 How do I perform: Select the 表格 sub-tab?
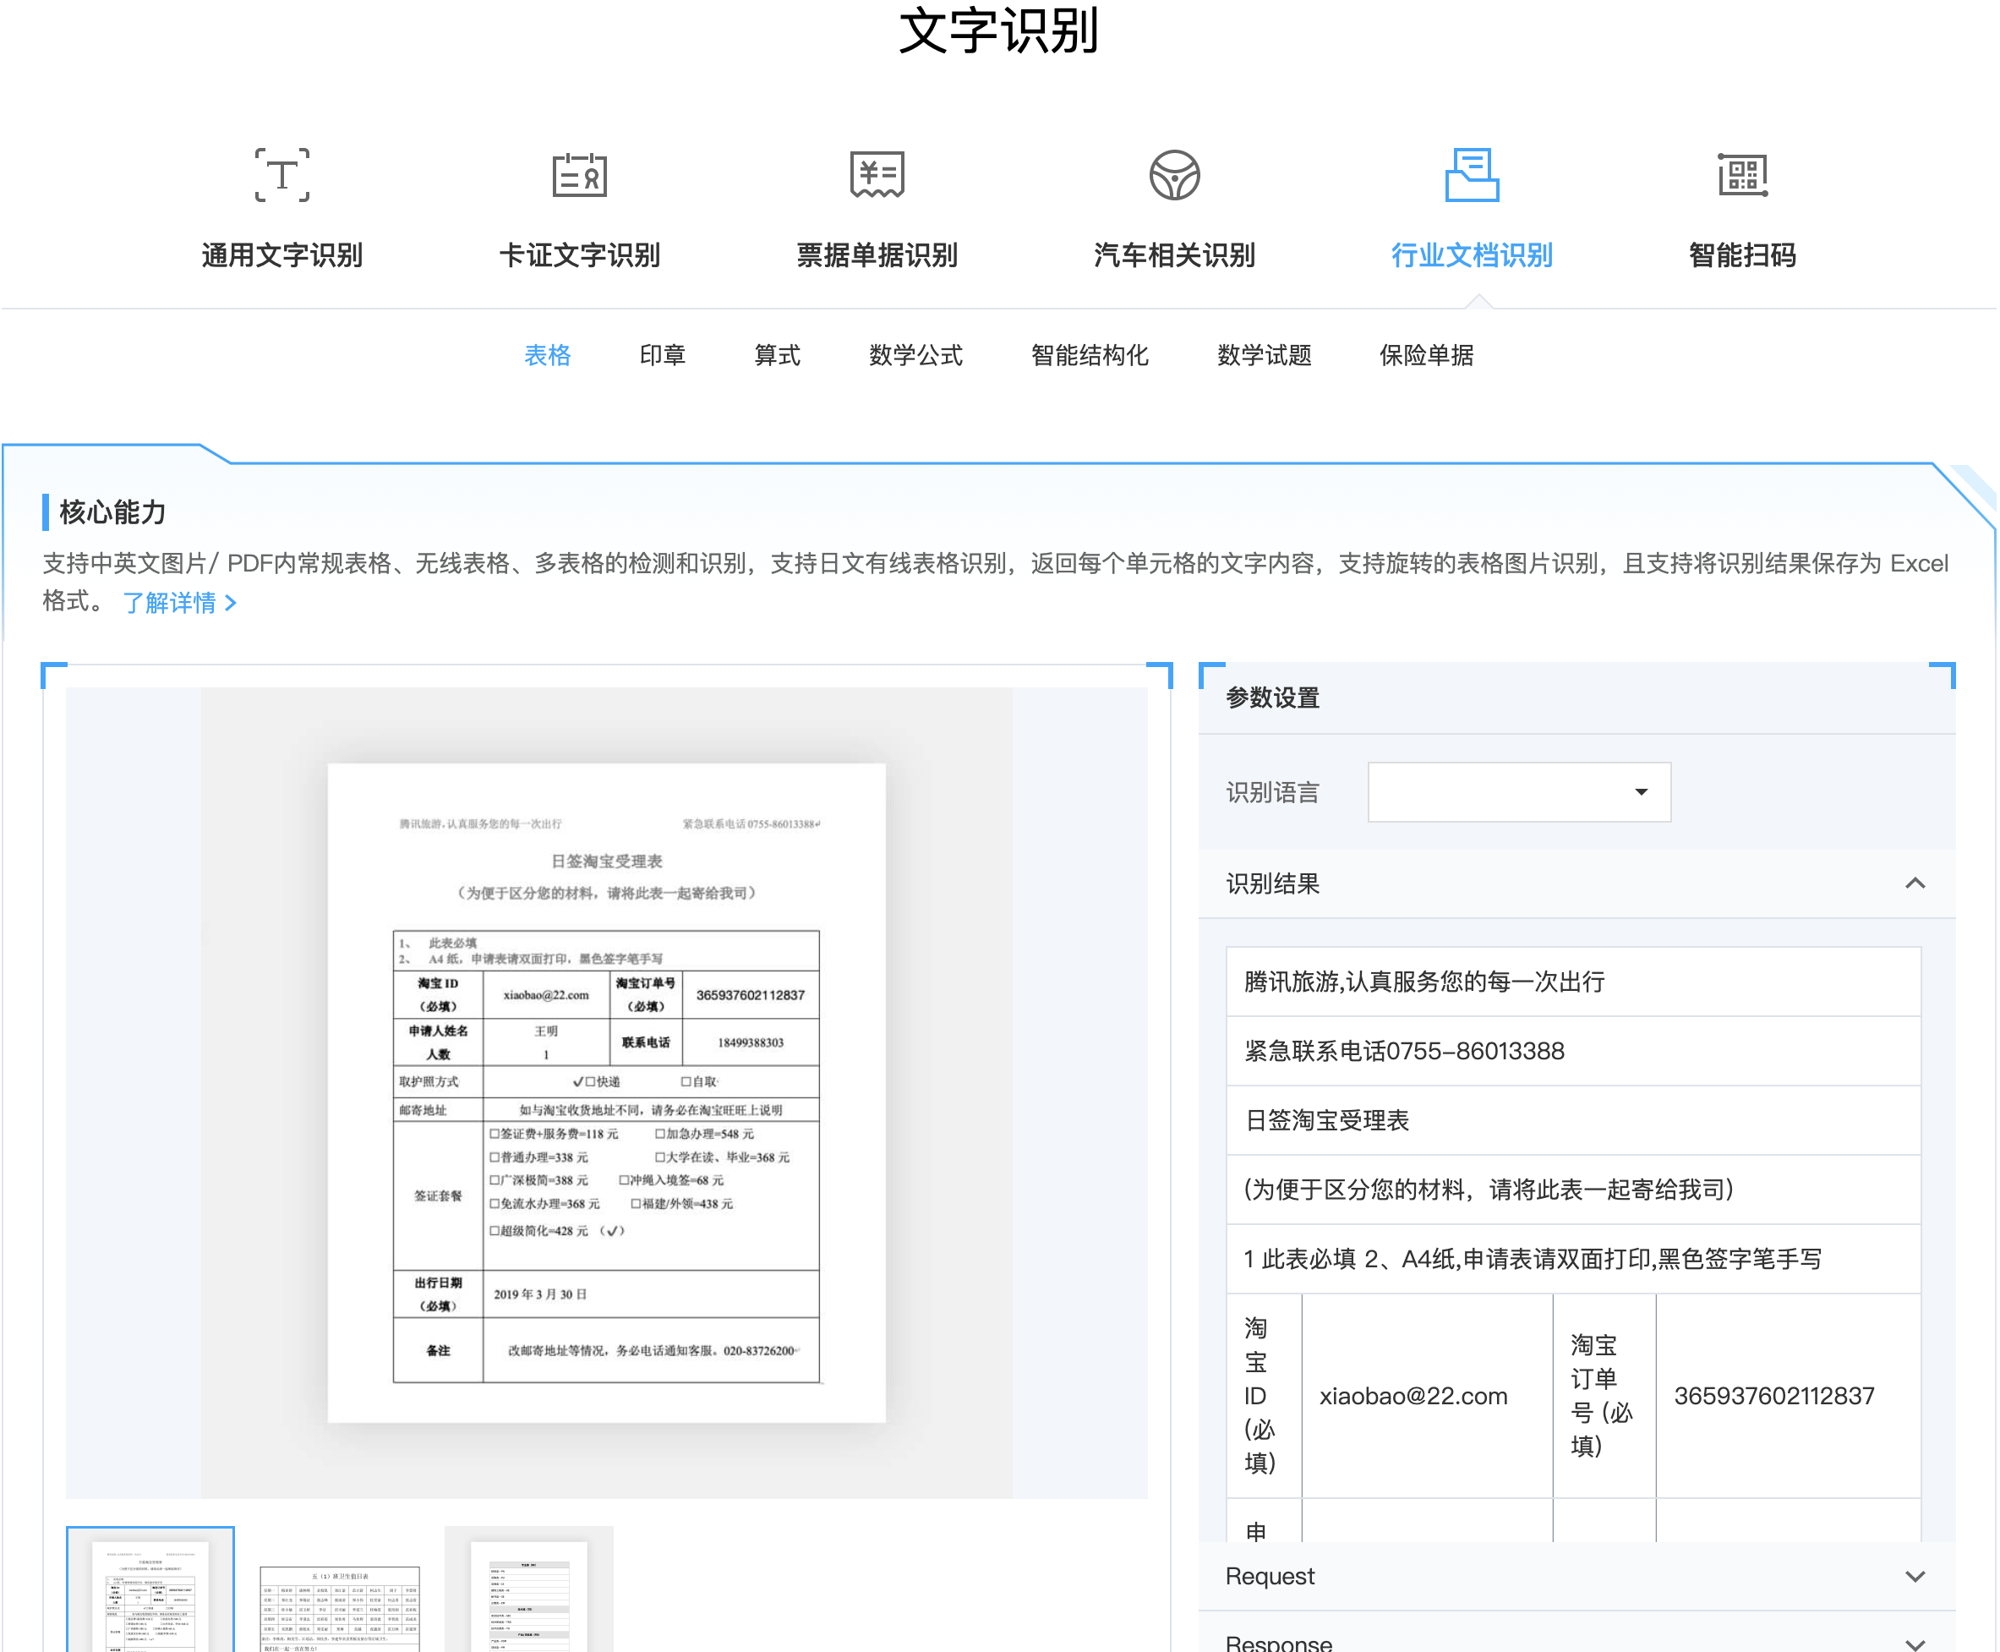tap(547, 355)
